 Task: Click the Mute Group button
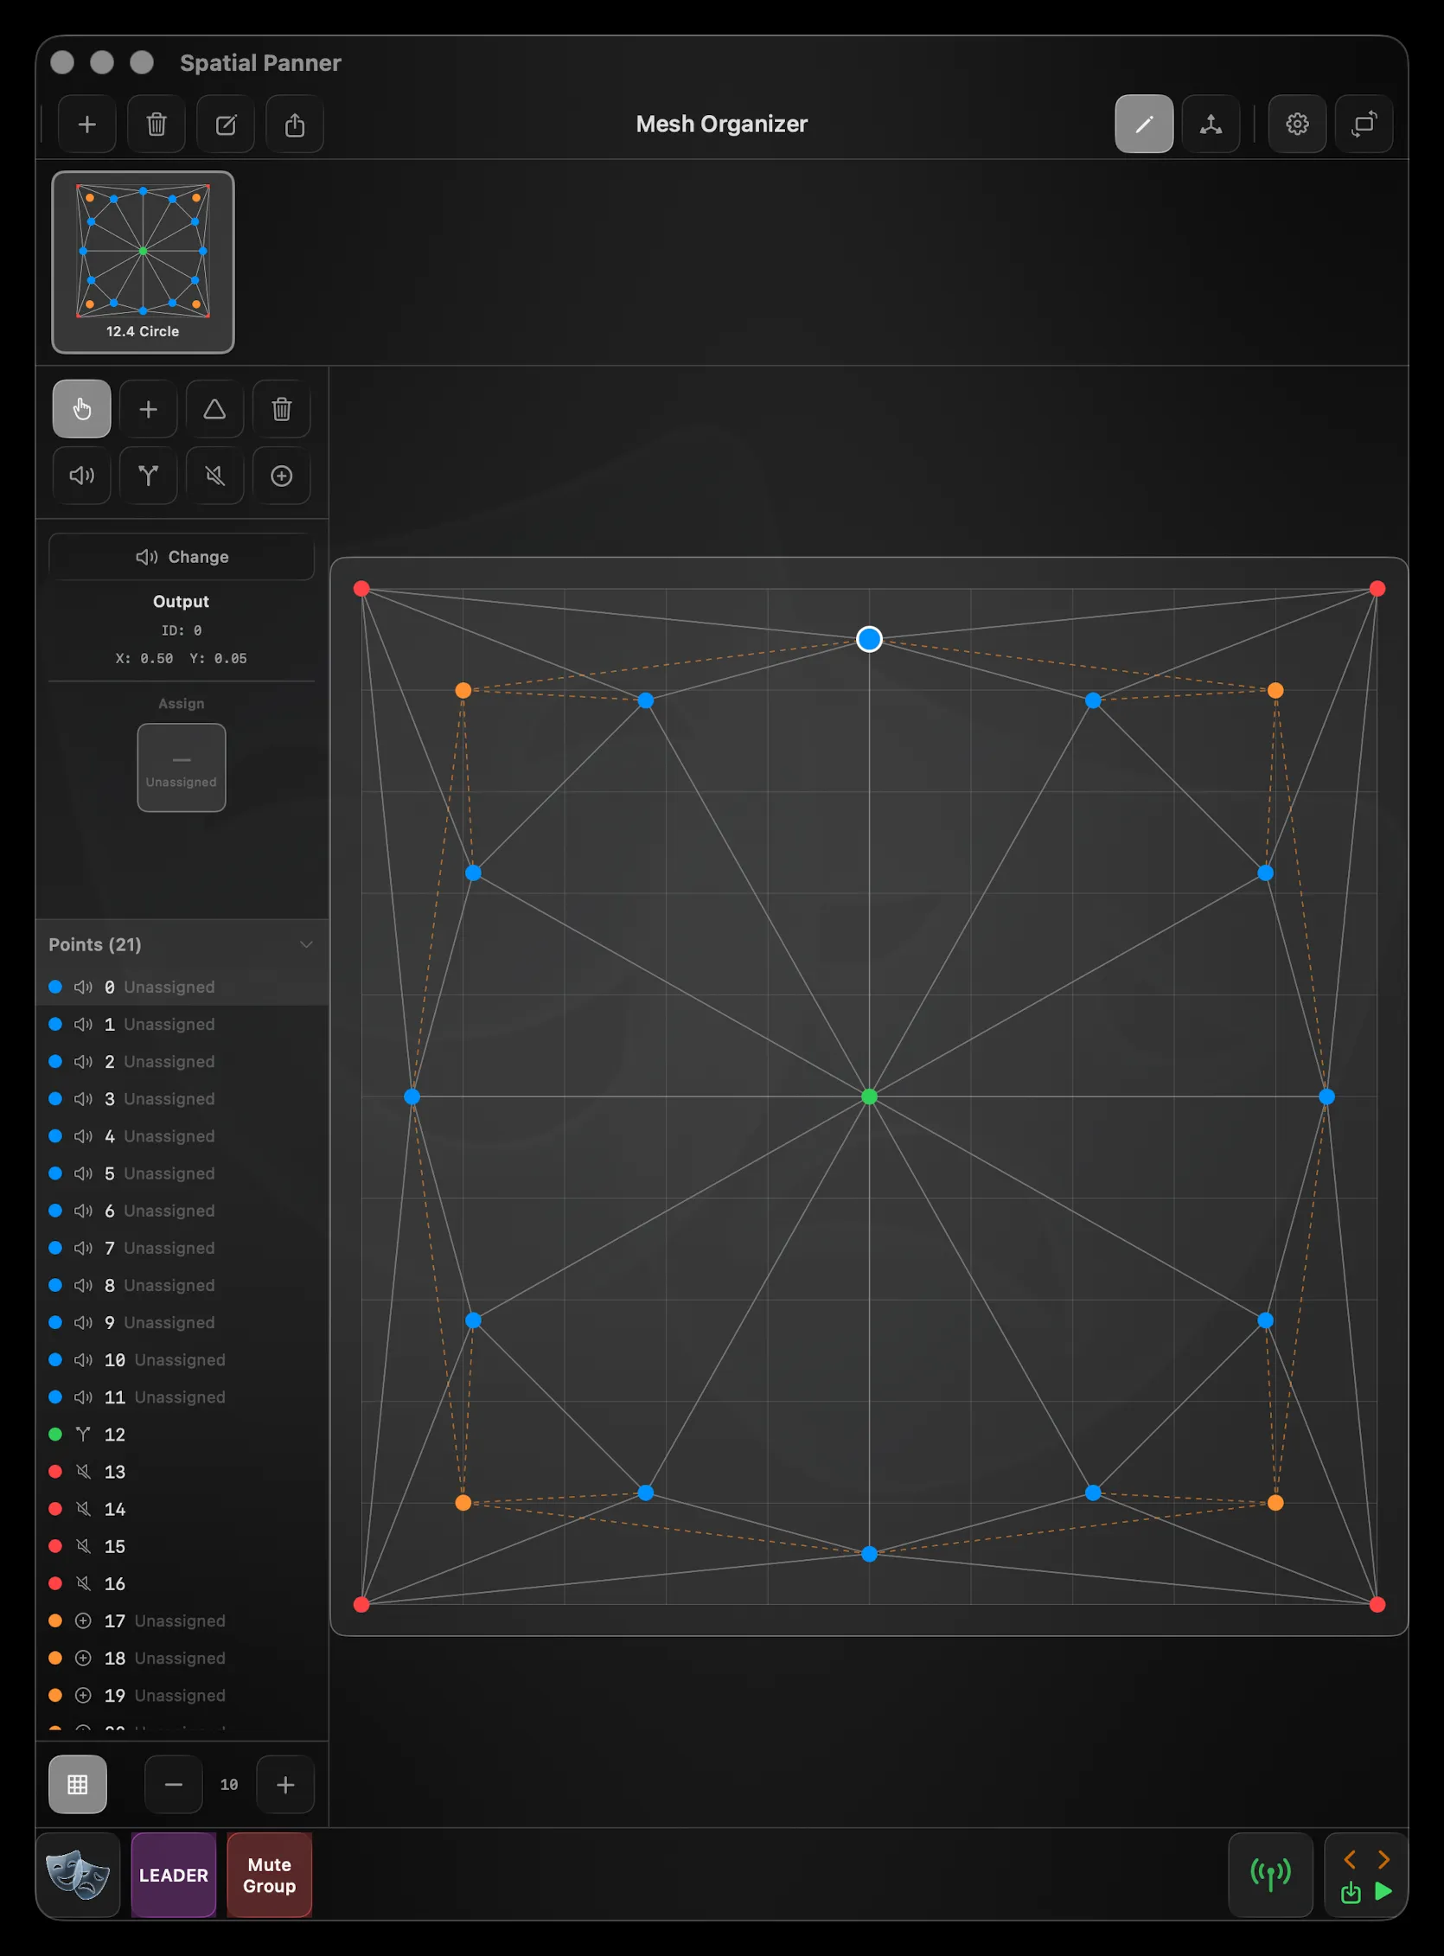tap(269, 1876)
